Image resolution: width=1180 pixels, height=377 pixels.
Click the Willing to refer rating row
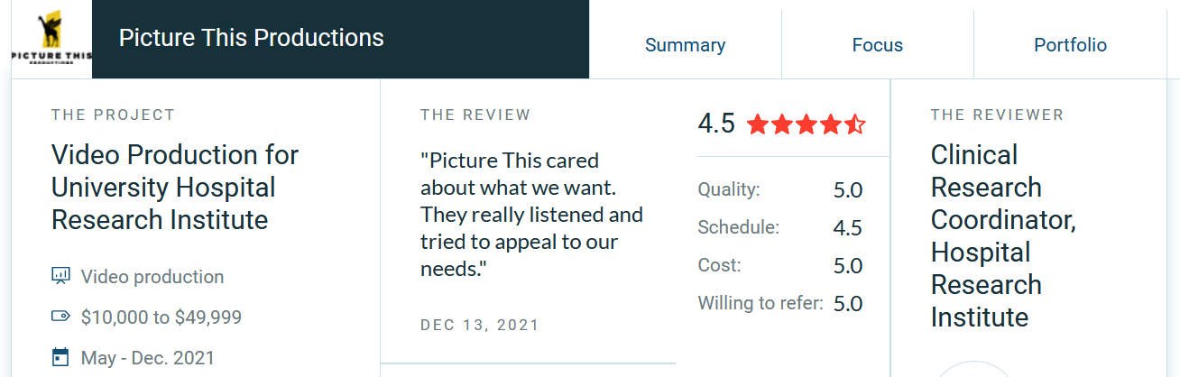point(780,304)
